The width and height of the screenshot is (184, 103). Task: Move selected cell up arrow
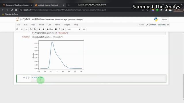point(39,29)
